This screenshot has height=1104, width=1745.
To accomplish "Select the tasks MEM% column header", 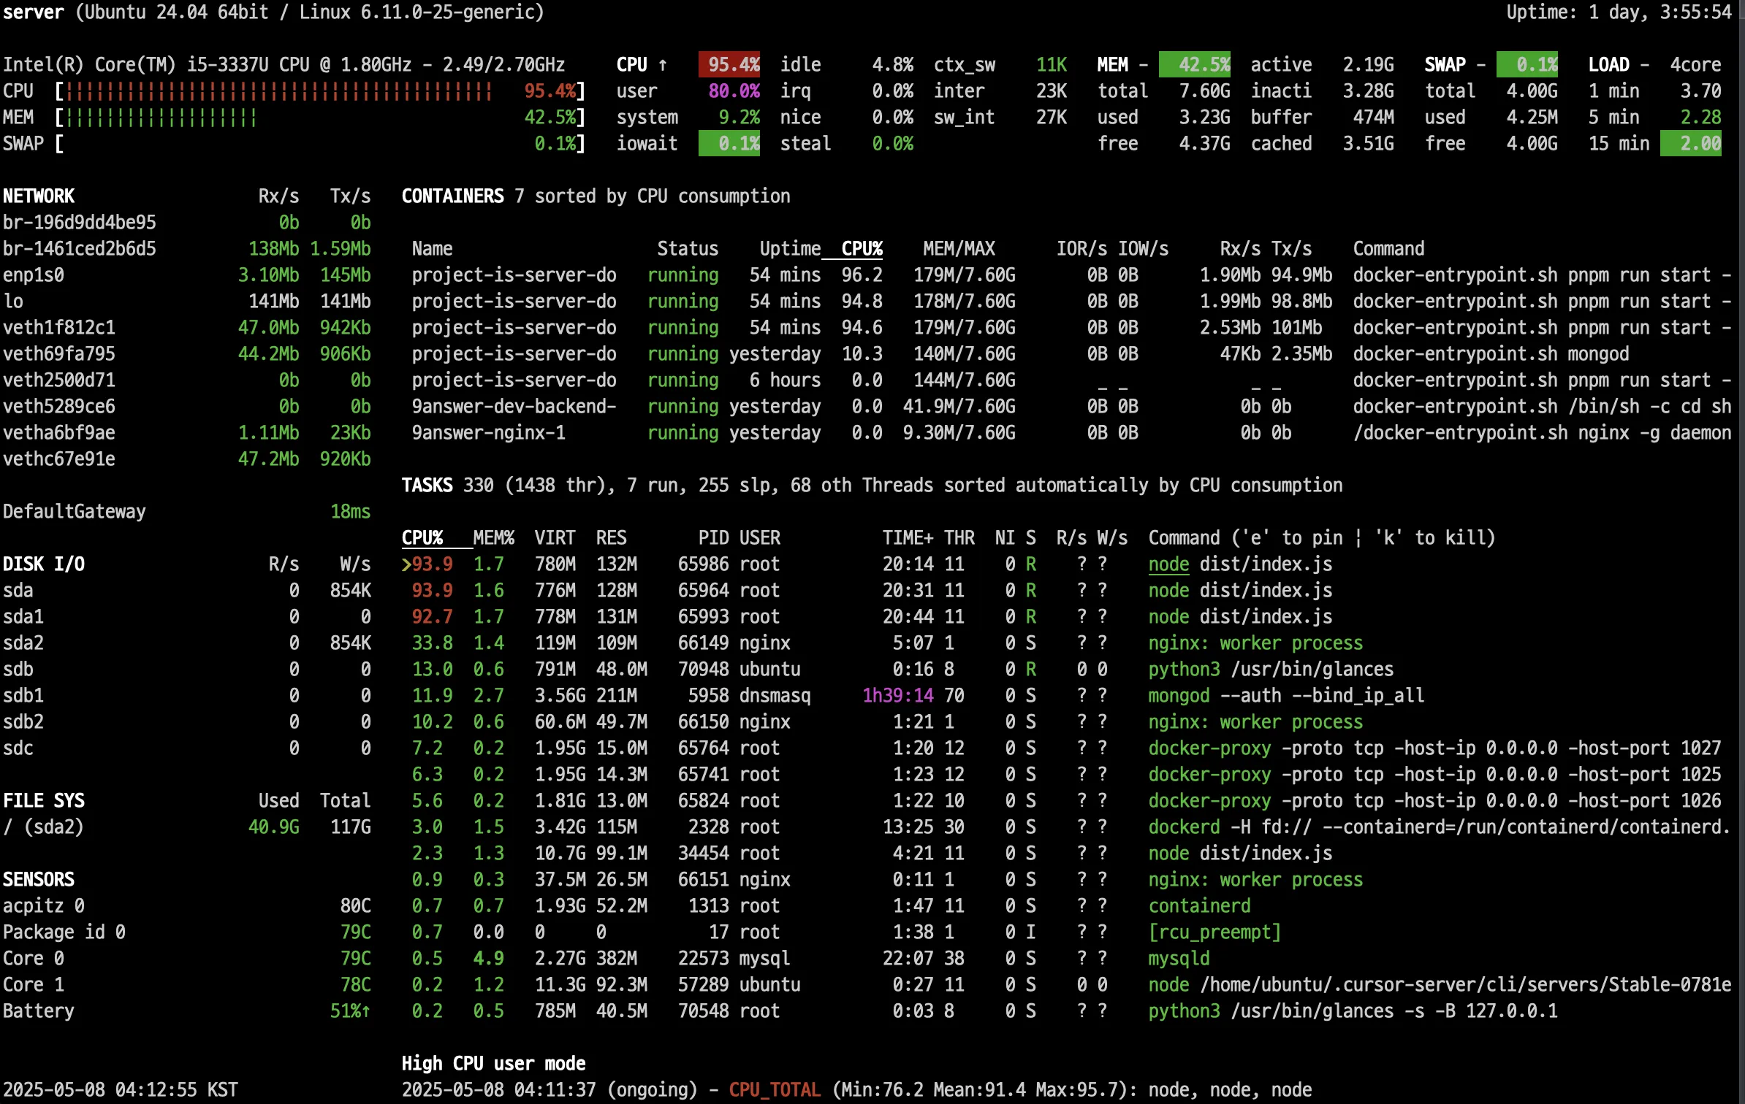I will pyautogui.click(x=493, y=538).
